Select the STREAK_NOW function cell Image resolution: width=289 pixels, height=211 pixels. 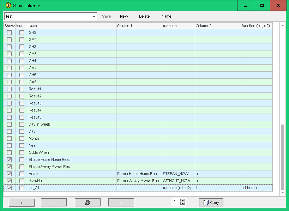178,174
